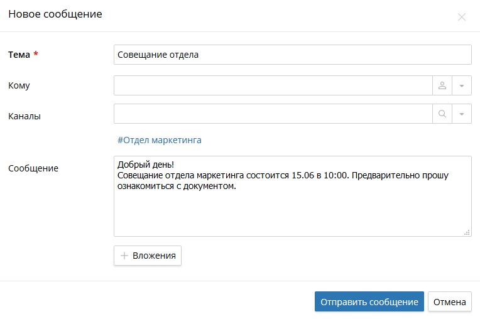Click the Новое сообщение dialog title
The image size is (480, 319).
pyautogui.click(x=55, y=14)
